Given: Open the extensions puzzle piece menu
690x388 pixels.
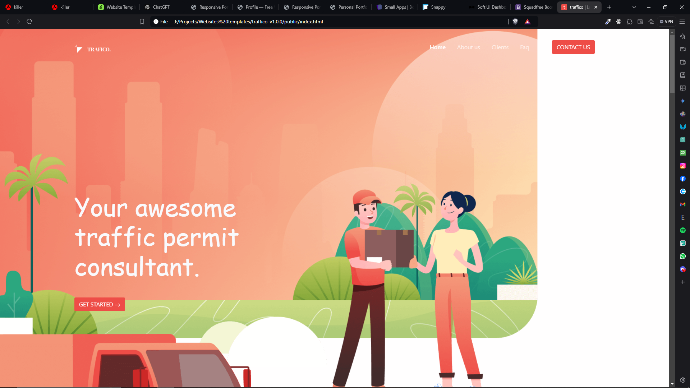Looking at the screenshot, I should (630, 22).
